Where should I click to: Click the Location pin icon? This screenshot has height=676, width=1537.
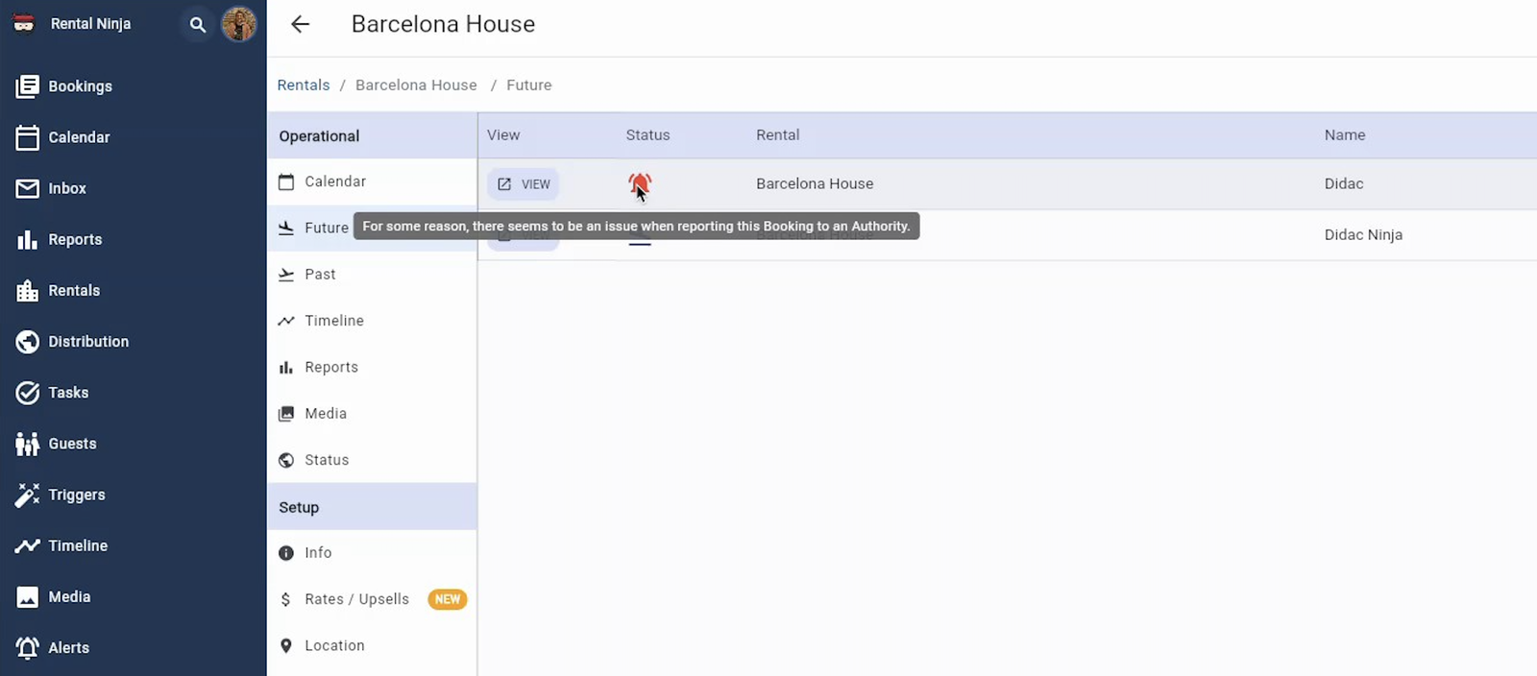tap(286, 645)
